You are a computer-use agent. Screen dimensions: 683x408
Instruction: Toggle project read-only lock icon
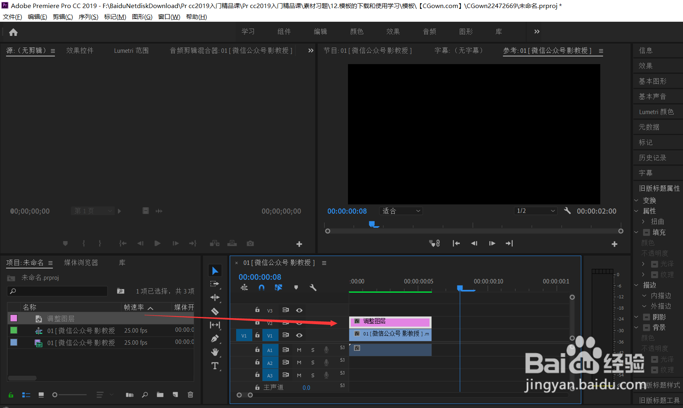(x=11, y=395)
